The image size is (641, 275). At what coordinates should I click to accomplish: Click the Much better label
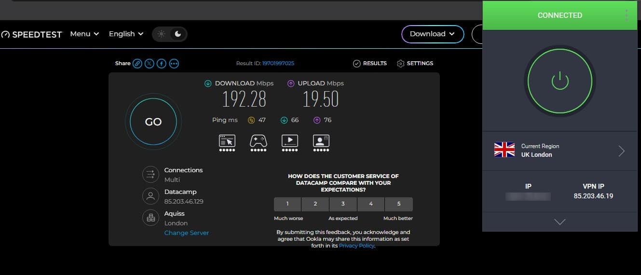point(398,219)
